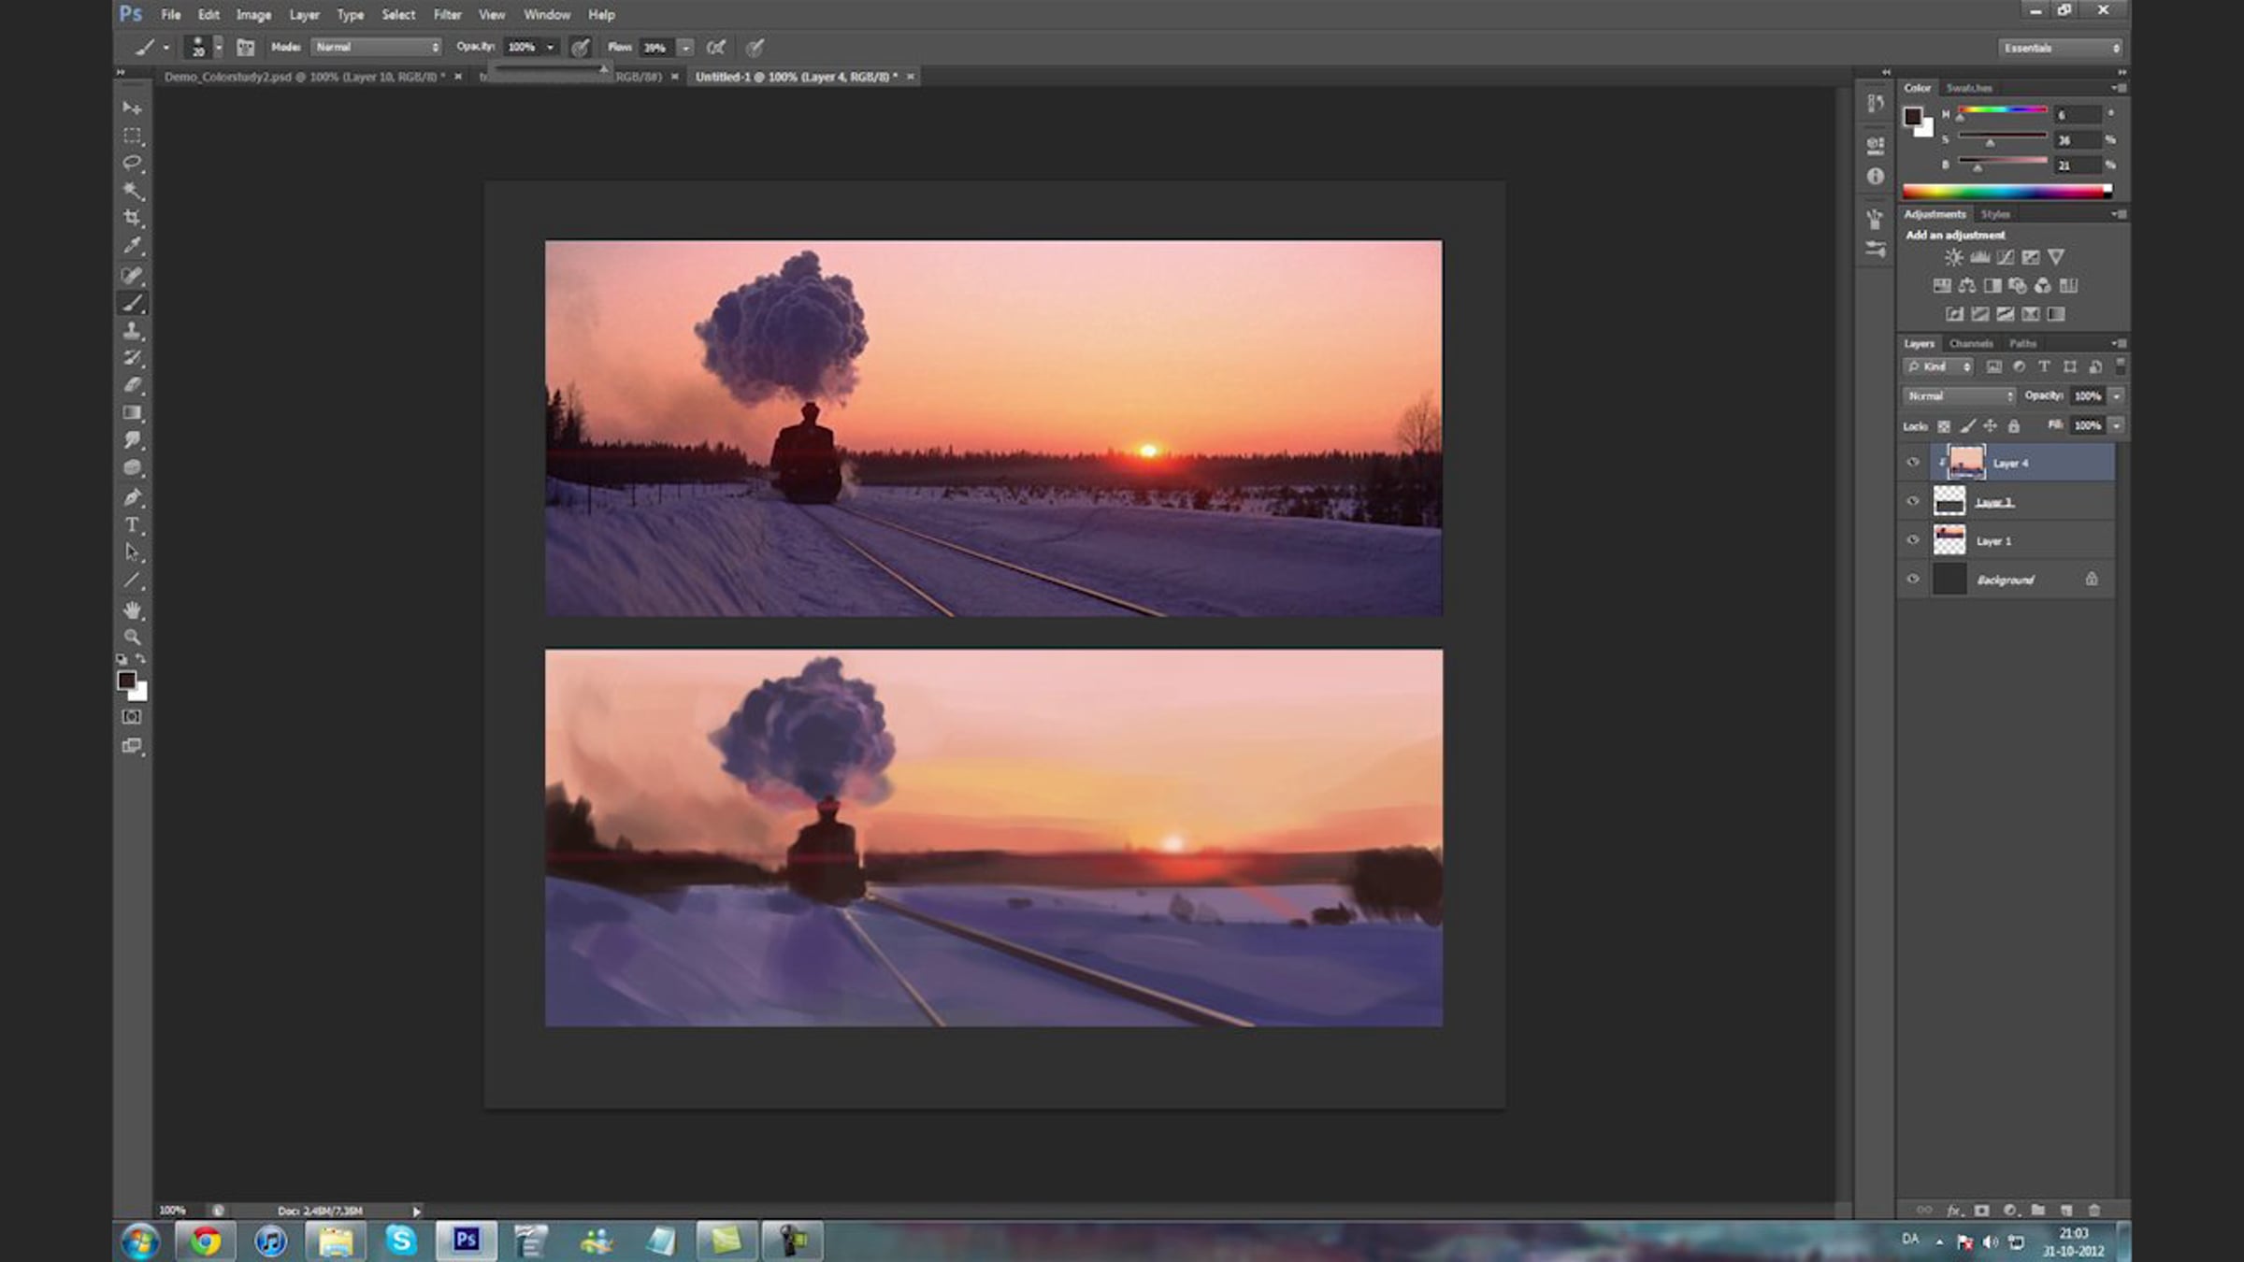Viewport: 2244px width, 1262px height.
Task: Open the Filter menu
Action: 447,15
